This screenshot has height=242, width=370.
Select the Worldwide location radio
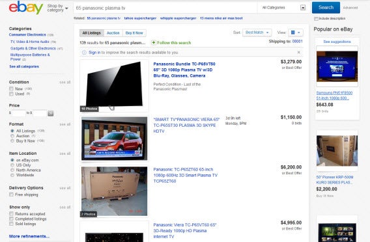12,175
